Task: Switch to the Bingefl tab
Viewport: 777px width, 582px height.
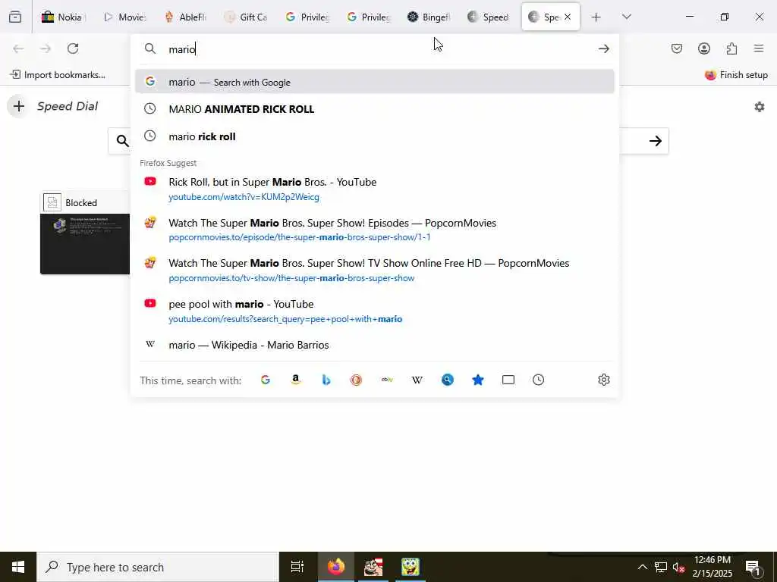Action: (429, 17)
